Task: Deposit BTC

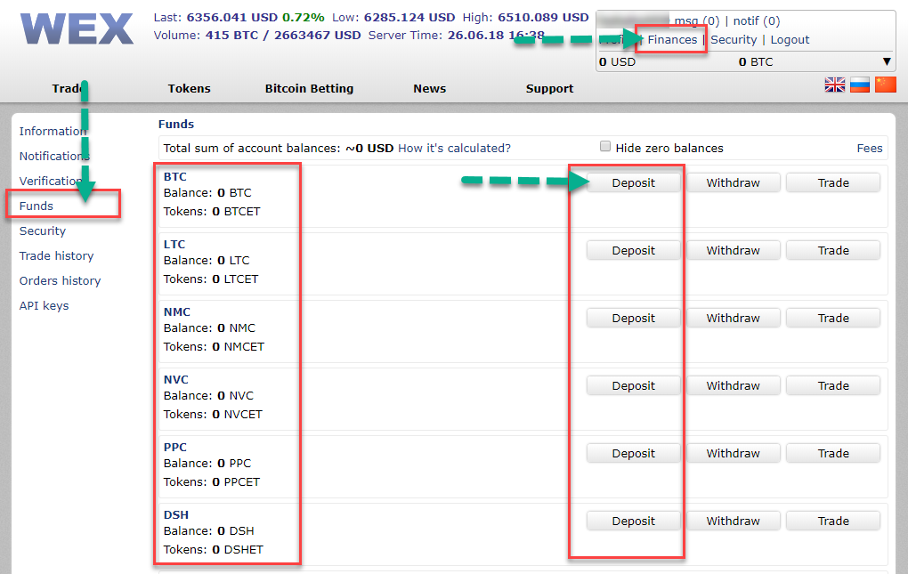Action: tap(634, 182)
